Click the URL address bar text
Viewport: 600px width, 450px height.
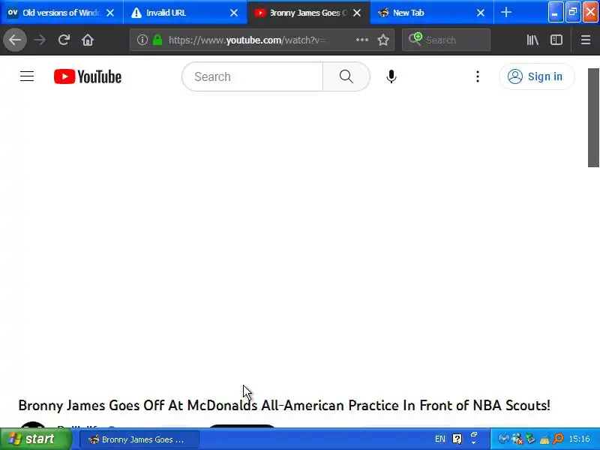click(x=247, y=40)
